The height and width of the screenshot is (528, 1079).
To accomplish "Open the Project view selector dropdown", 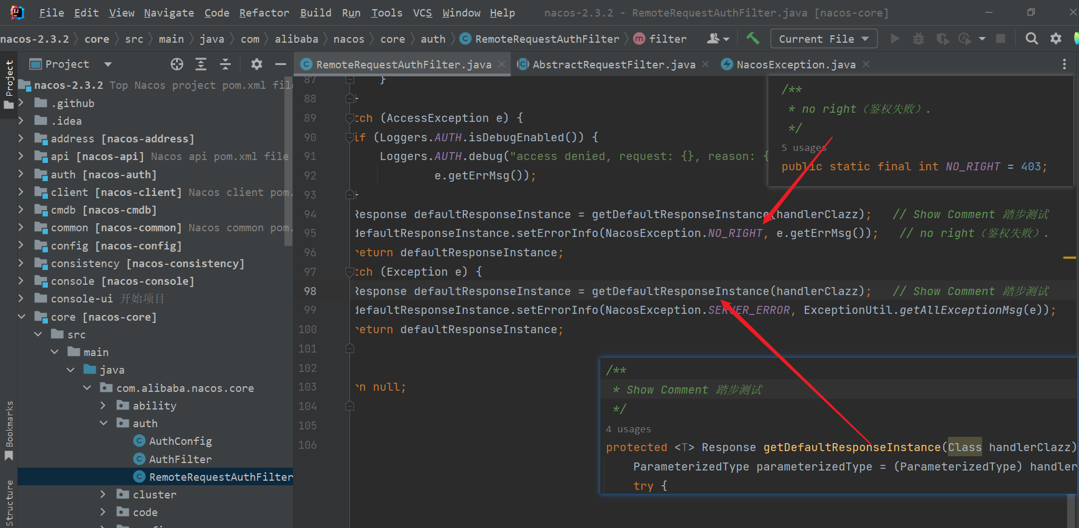I will click(x=108, y=64).
